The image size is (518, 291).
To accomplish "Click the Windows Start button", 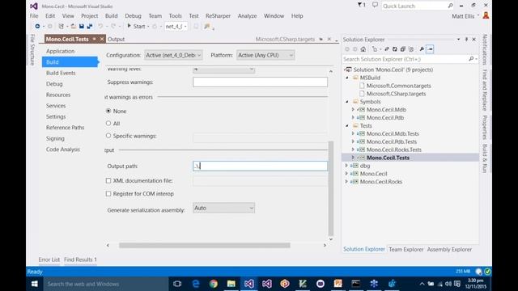I will click(34, 284).
